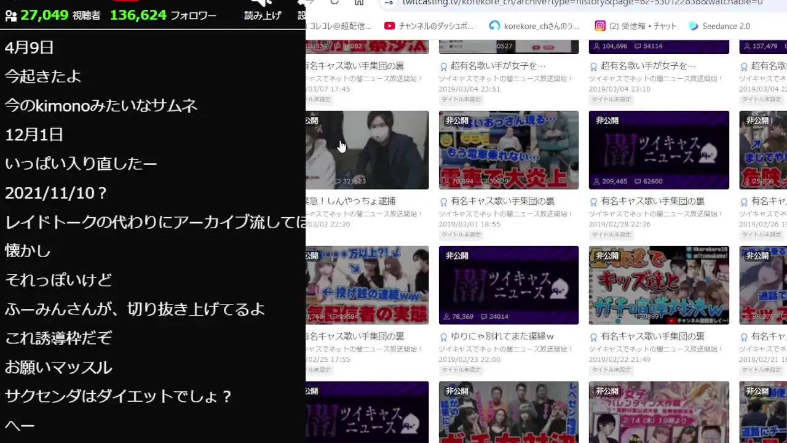
Task: Open 有名キャス歌い手集団の裏 dated 2019/02/22 21:49
Action: (652, 337)
